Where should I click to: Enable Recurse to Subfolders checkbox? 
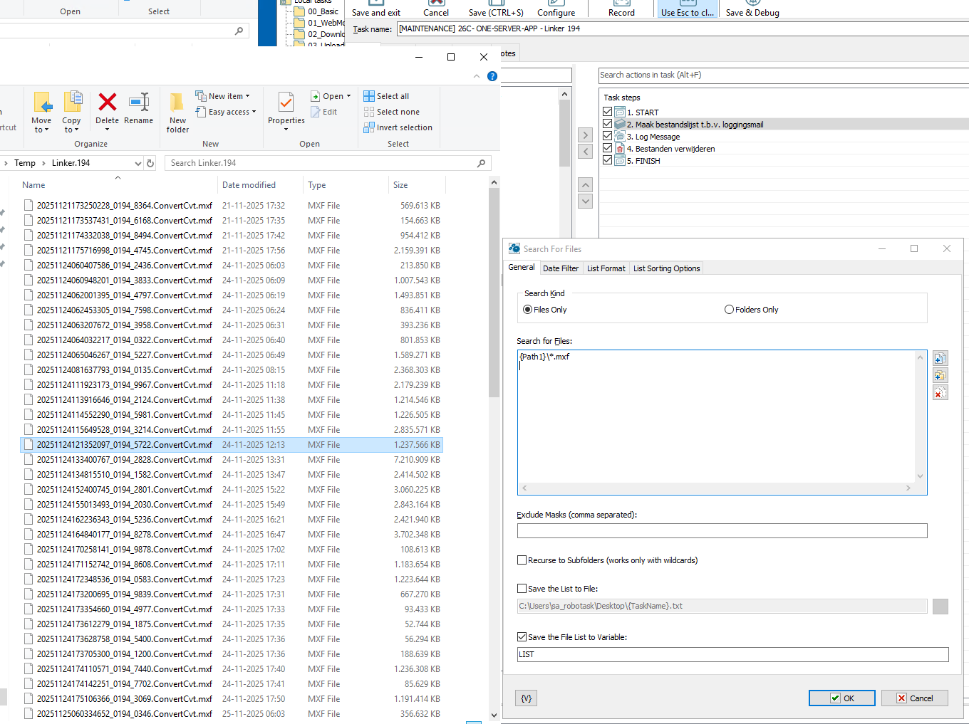pos(522,560)
